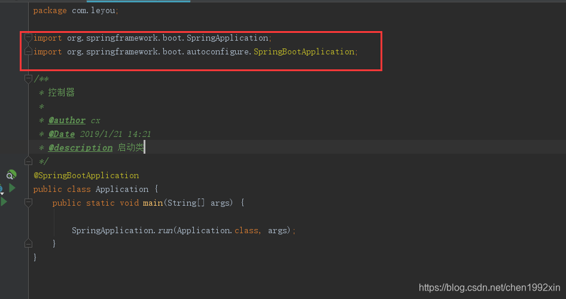Click 'Application.class' argument
The height and width of the screenshot is (299, 566).
(x=218, y=230)
